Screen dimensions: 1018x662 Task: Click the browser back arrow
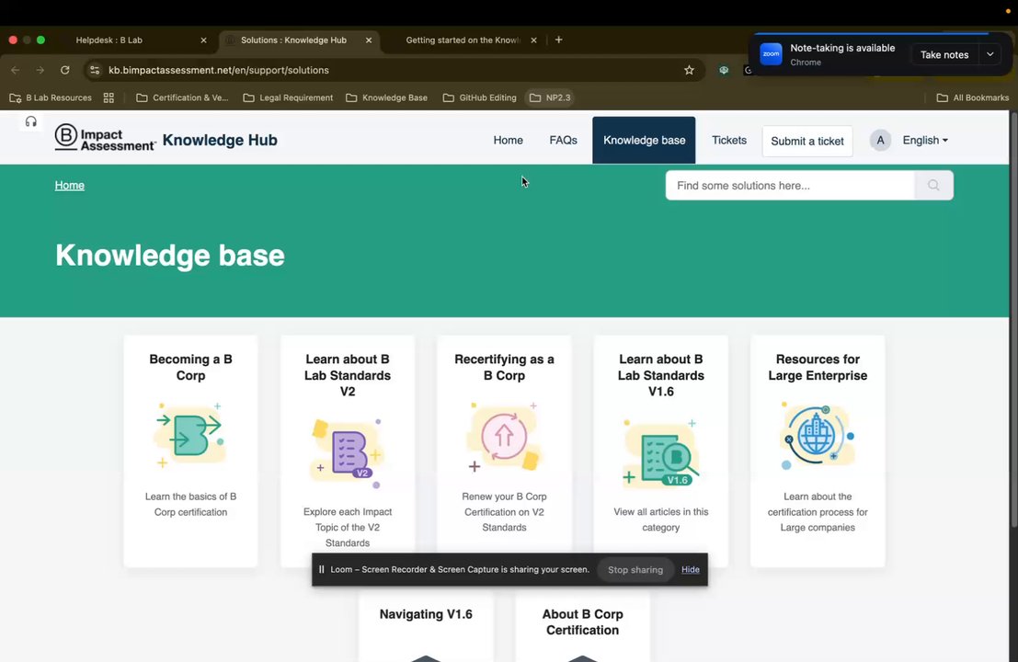pyautogui.click(x=16, y=70)
